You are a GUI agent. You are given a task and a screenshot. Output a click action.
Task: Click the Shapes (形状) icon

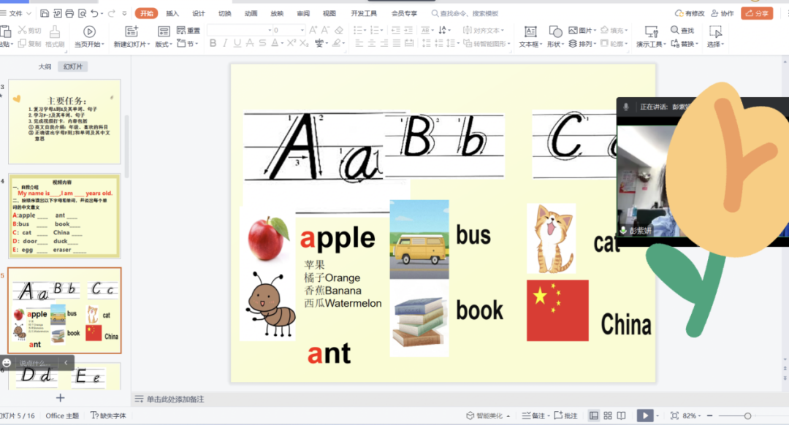tap(555, 31)
